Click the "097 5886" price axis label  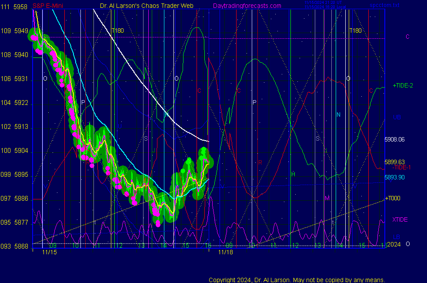[x=14, y=199]
